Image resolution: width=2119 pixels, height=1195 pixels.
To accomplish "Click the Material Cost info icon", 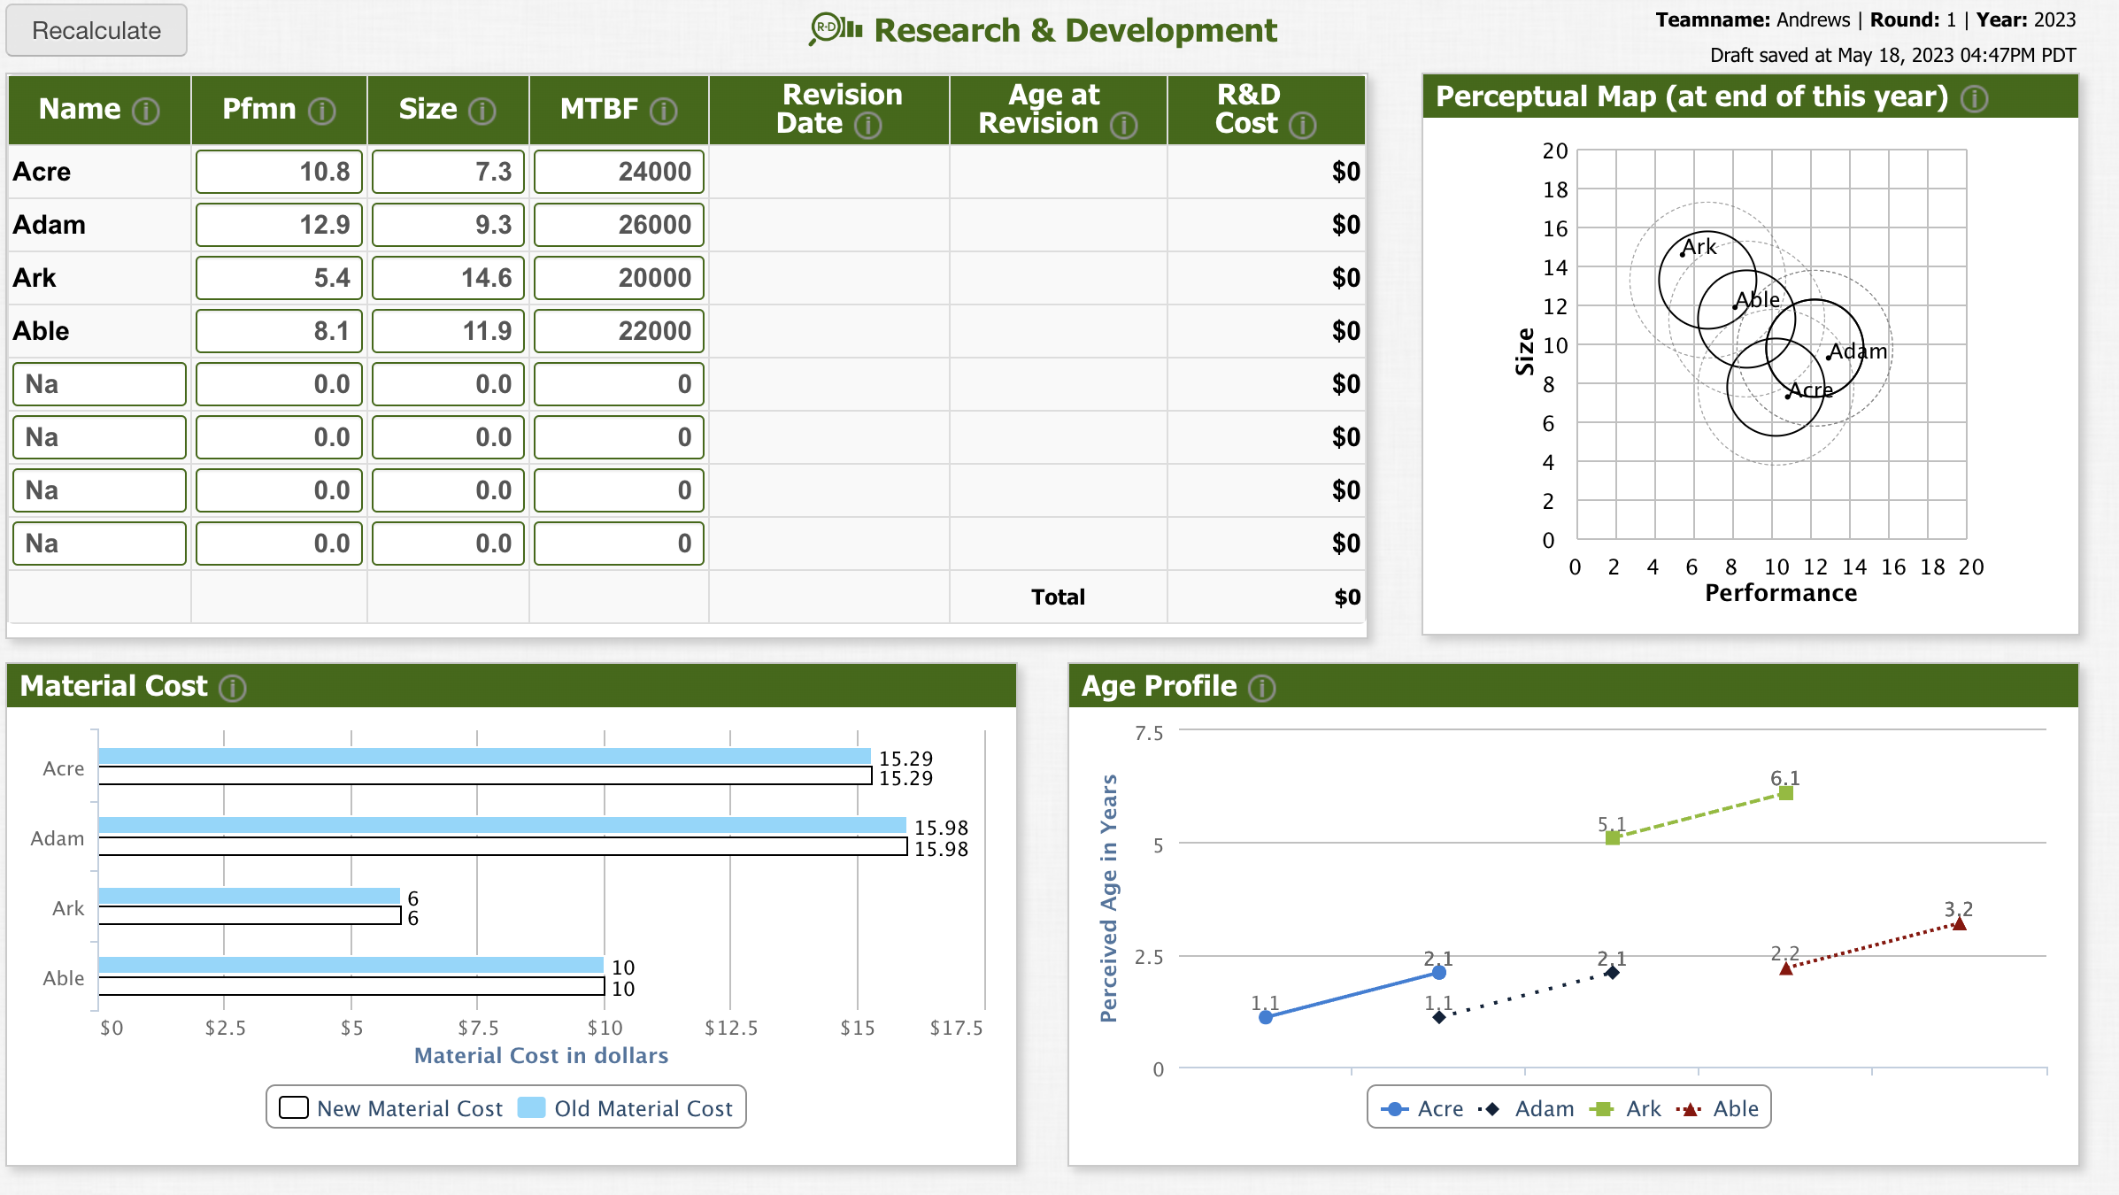I will click(x=233, y=688).
